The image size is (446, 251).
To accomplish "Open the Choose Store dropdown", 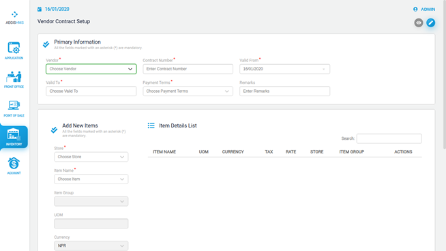I will point(91,157).
